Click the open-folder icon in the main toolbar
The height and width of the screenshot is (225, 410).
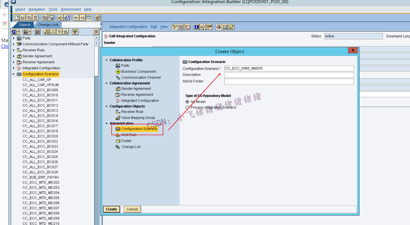23,18
